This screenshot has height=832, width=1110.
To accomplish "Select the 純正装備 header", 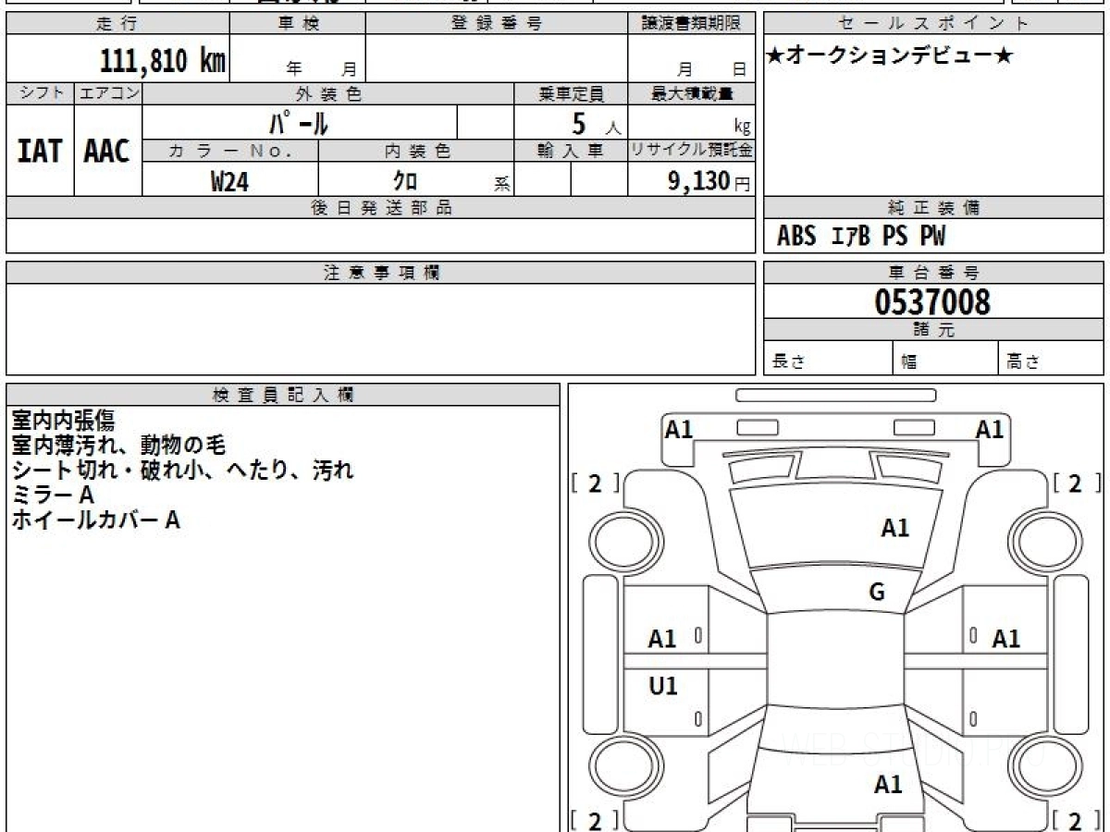I will coord(933,208).
